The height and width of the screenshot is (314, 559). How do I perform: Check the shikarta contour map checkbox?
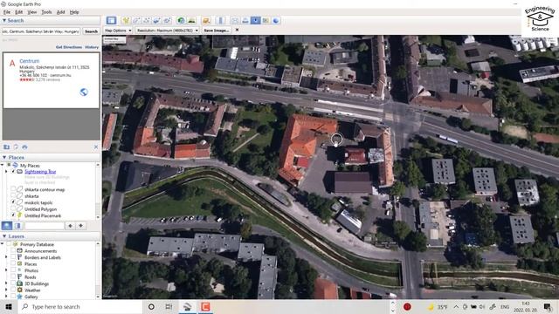click(13, 189)
